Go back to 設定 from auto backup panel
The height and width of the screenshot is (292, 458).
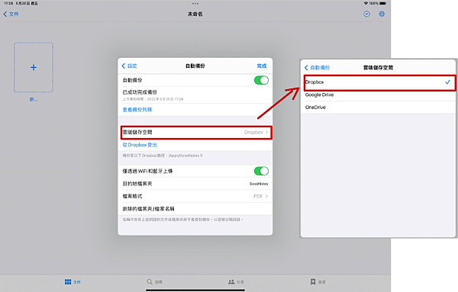pyautogui.click(x=129, y=66)
